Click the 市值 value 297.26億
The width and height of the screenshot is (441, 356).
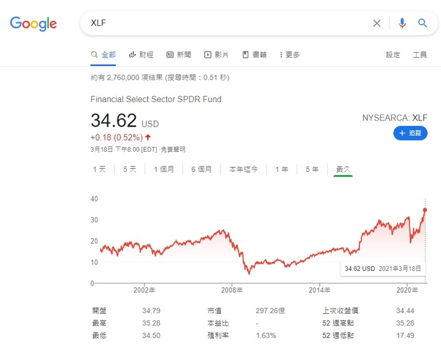point(271,311)
